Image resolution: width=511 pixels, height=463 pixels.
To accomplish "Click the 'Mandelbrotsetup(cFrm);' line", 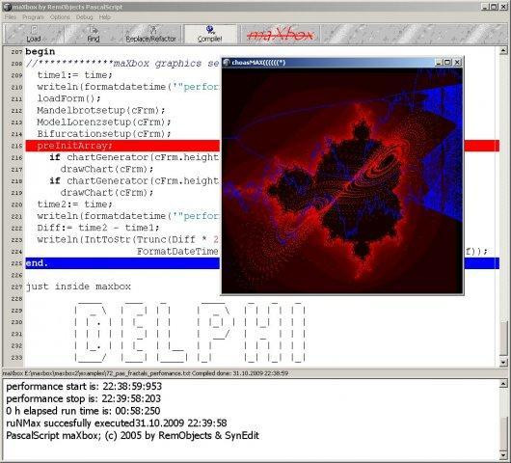I will pos(101,110).
